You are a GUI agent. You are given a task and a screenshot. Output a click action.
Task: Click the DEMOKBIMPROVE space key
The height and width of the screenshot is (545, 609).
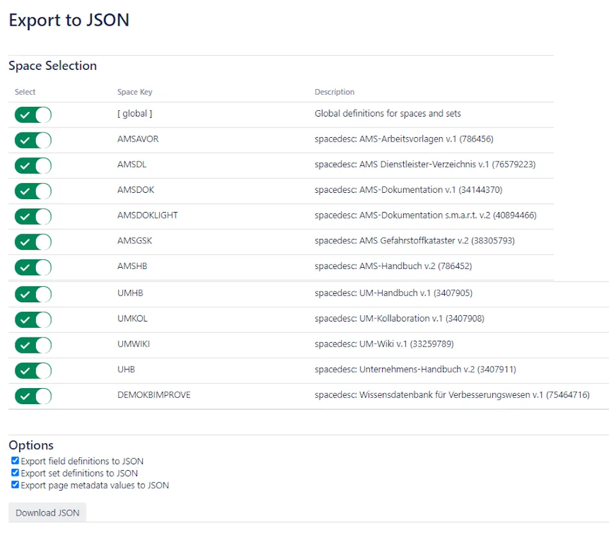(154, 395)
